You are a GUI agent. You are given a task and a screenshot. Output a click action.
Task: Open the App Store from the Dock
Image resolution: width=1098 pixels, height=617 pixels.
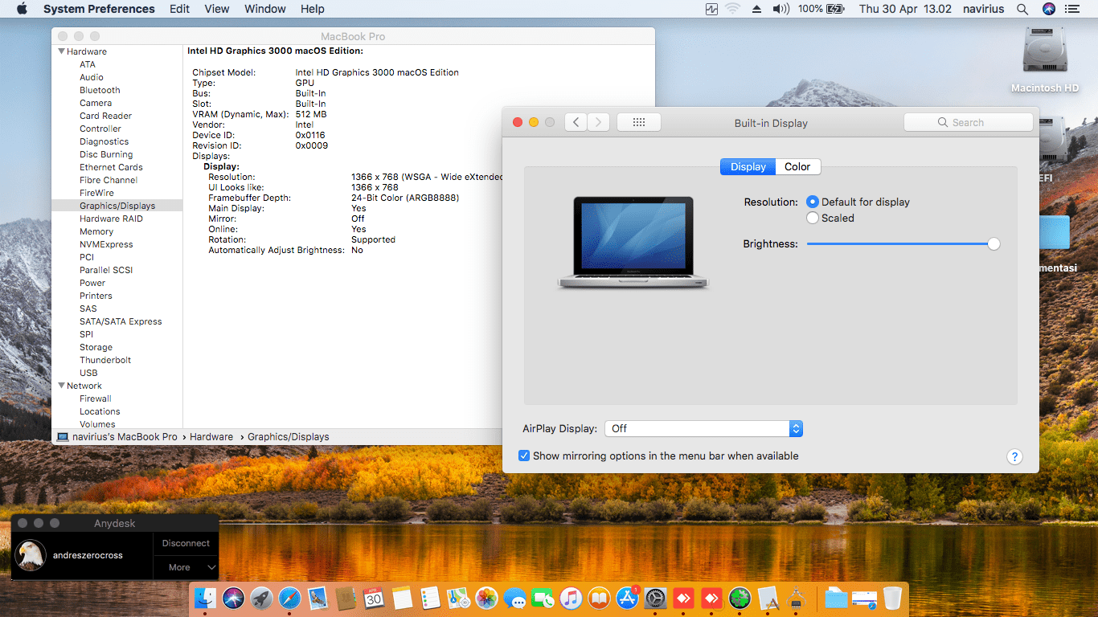pyautogui.click(x=627, y=598)
